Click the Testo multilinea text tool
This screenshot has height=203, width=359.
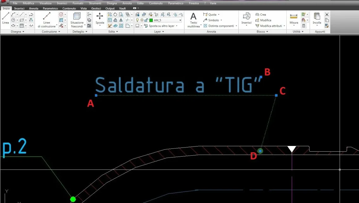[193, 20]
